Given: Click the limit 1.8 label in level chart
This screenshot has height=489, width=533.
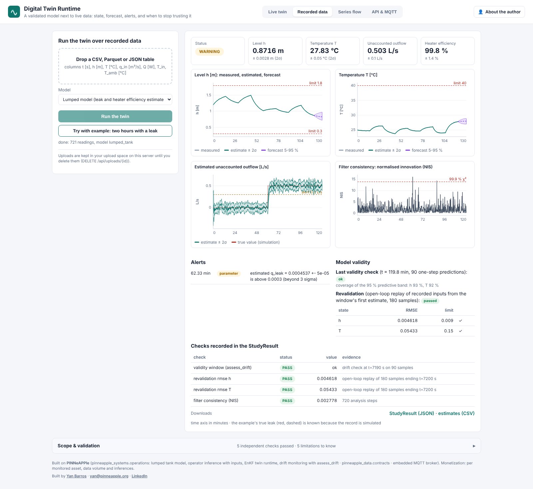Looking at the screenshot, I should pos(315,83).
